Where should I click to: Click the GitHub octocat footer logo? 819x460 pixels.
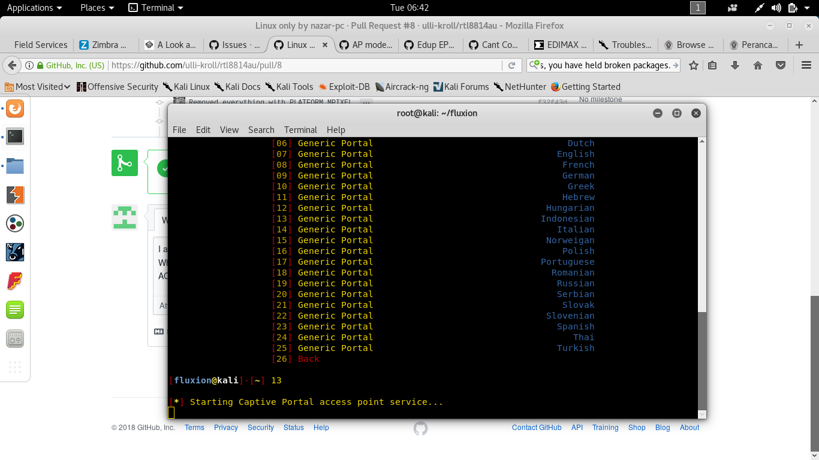tap(421, 428)
